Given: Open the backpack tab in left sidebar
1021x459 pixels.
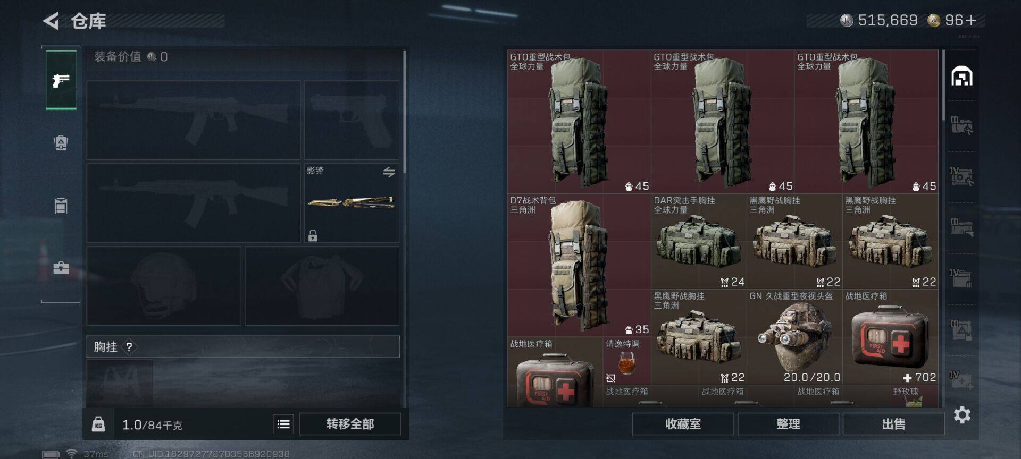Looking at the screenshot, I should (61, 142).
